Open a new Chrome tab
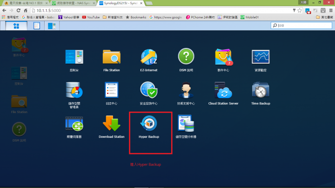The width and height of the screenshot is (335, 188). [x=149, y=3]
